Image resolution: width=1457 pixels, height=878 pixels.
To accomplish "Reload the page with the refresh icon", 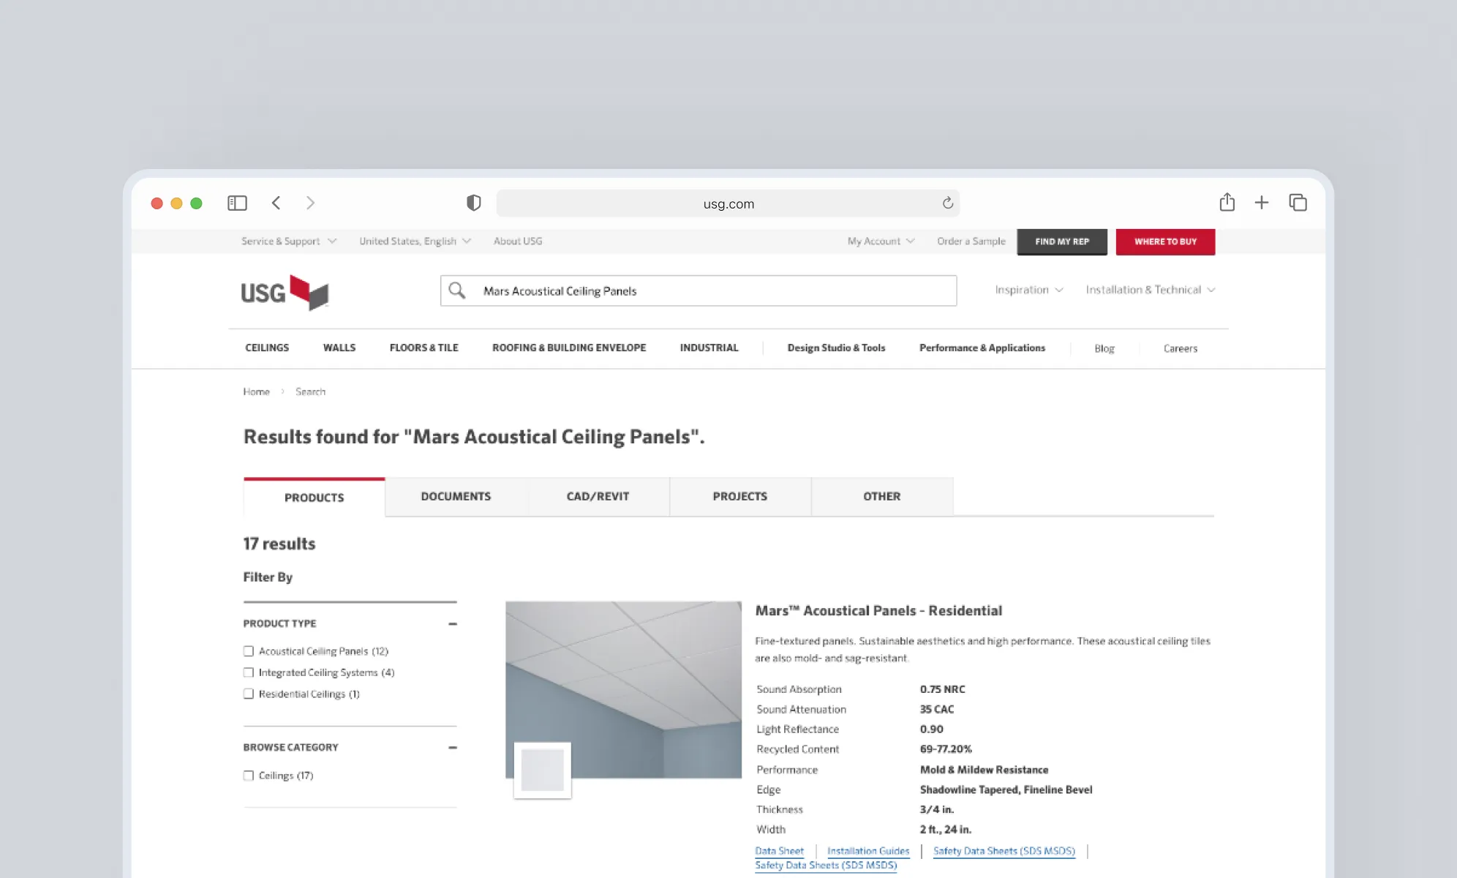I will click(947, 203).
